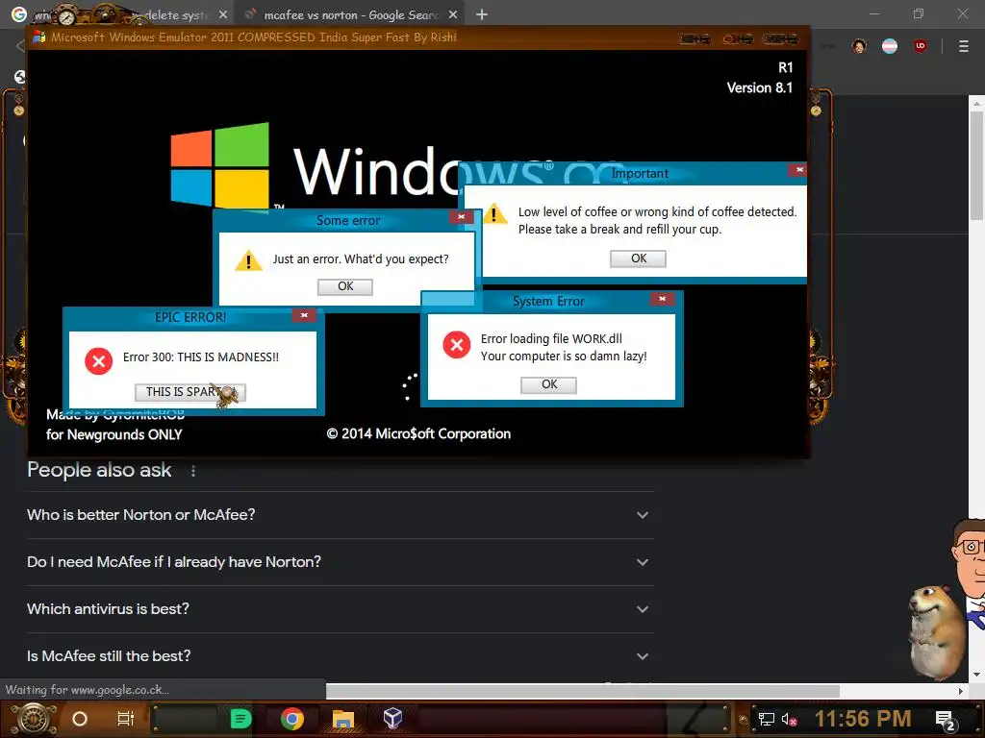Viewport: 985px width, 738px height.
Task: Close the 'mcafee vs norton' tab
Action: coord(453,14)
